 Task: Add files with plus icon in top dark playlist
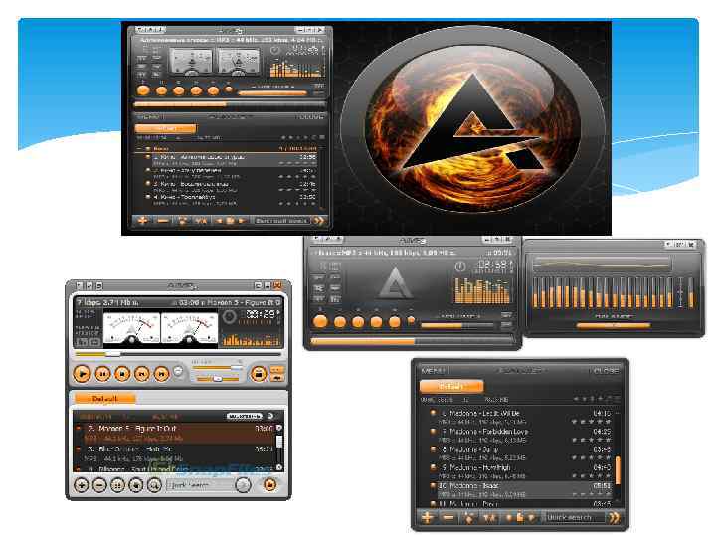142,221
